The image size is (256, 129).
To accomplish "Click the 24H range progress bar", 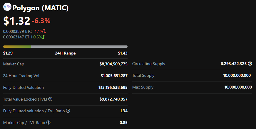I will coord(65,46).
